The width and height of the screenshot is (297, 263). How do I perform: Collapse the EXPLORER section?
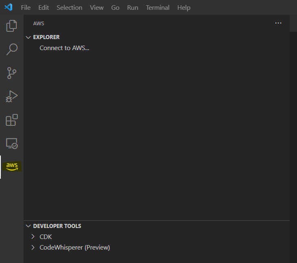[28, 37]
